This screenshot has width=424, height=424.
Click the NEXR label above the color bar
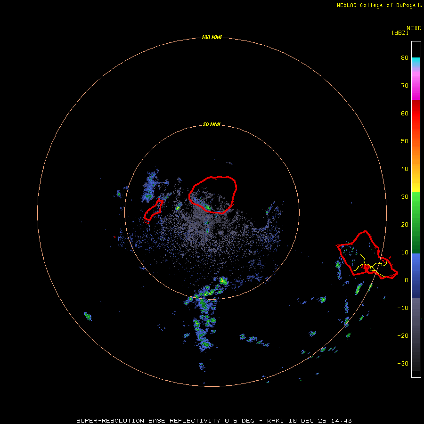tap(414, 28)
